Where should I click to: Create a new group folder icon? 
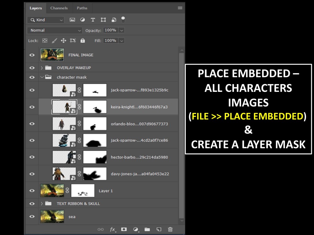click(147, 229)
